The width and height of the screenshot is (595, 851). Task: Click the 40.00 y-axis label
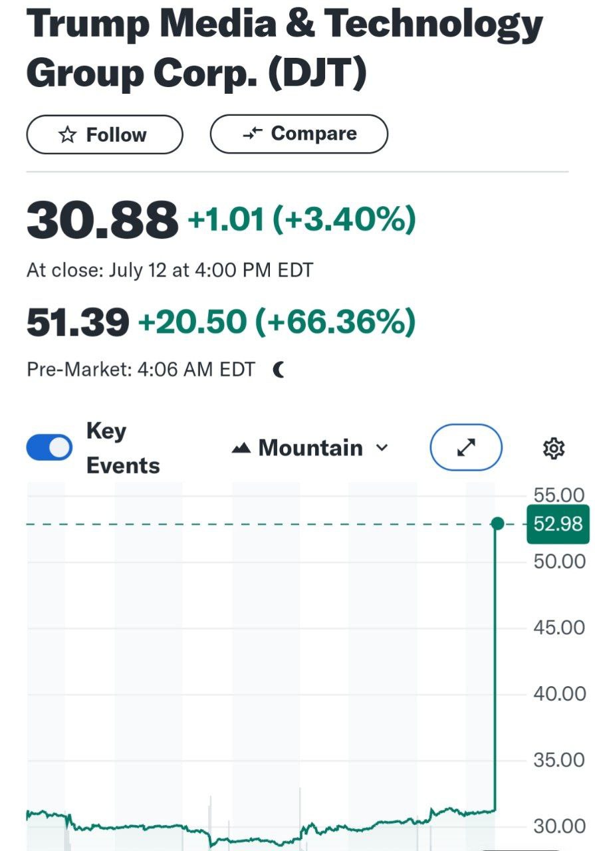click(559, 694)
